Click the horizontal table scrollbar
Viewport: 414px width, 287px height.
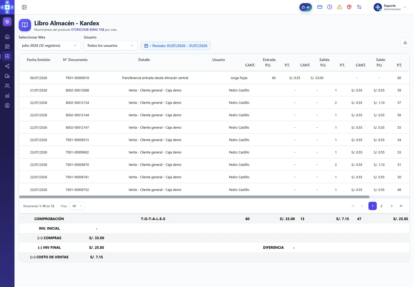[x=194, y=197]
